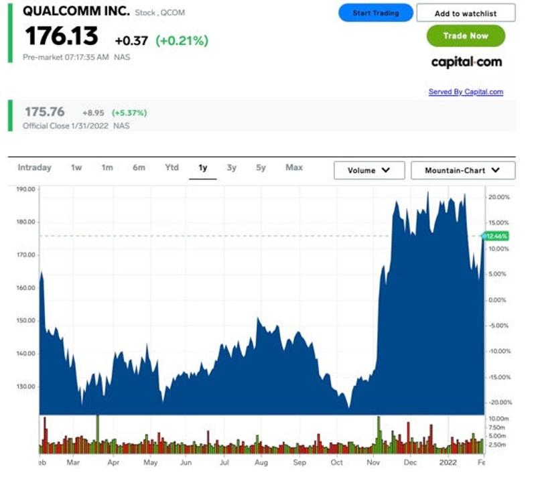This screenshot has width=536, height=487.
Task: Click the 130.00 price axis label
Action: coord(25,387)
